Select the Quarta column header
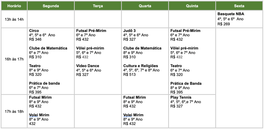 (x=145, y=6)
